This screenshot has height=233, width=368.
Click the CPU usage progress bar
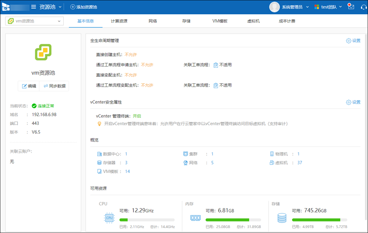coord(147,220)
